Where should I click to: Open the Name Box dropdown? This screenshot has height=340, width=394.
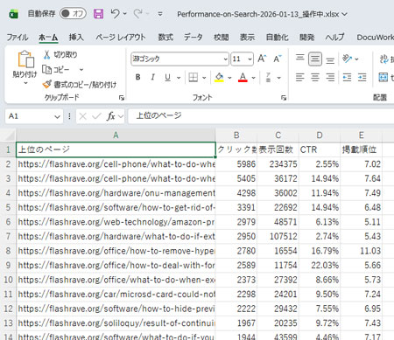tap(57, 116)
